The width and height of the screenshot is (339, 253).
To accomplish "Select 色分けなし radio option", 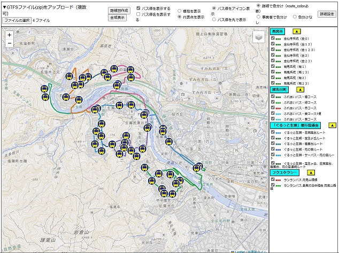I will pos(293,17).
